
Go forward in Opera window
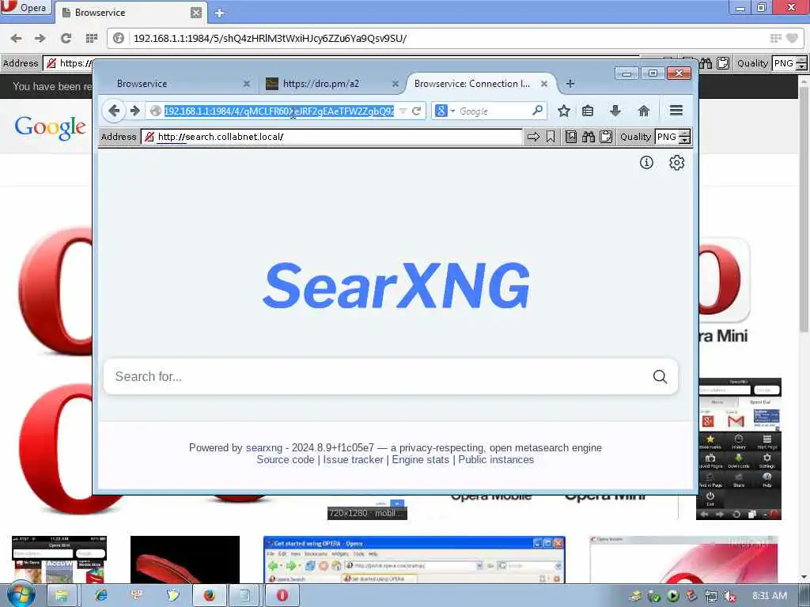click(40, 38)
